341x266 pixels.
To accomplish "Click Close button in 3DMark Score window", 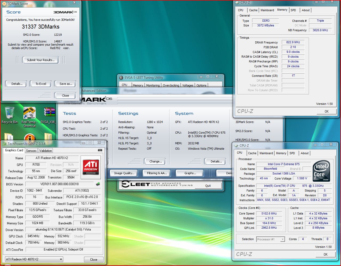I will tap(65, 96).
